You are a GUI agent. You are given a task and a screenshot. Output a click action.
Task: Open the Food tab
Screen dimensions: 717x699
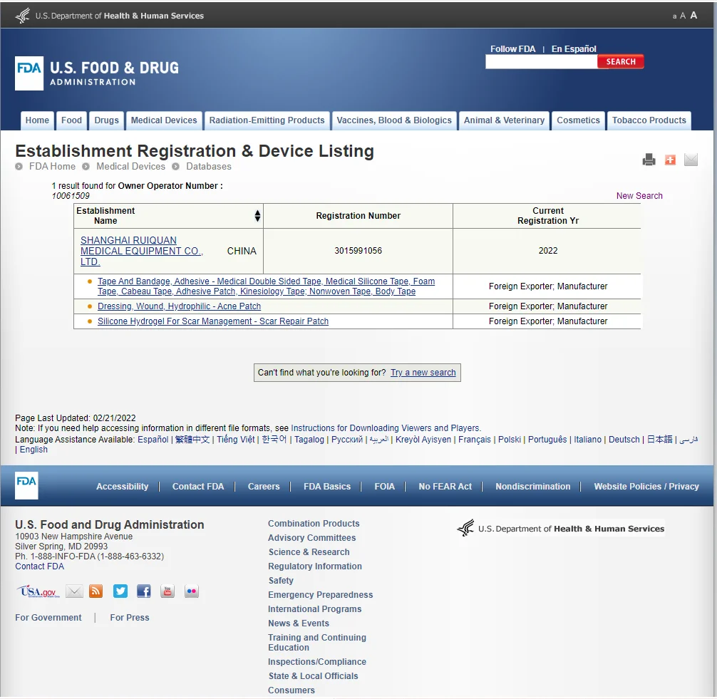71,120
